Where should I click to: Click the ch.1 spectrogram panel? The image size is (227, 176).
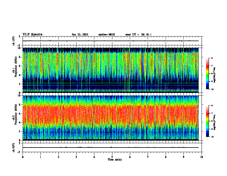[110, 70]
